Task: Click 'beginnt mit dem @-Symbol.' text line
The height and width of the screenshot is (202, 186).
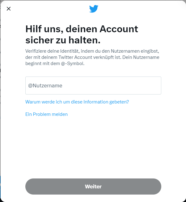Action: [55, 64]
